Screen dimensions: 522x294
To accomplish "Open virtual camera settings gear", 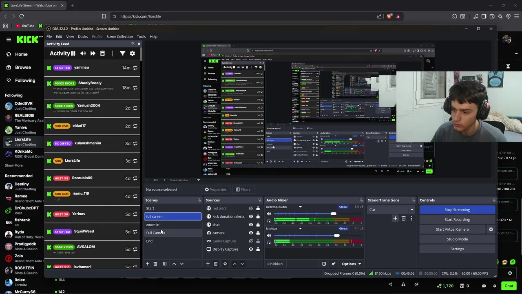I will click(x=491, y=229).
